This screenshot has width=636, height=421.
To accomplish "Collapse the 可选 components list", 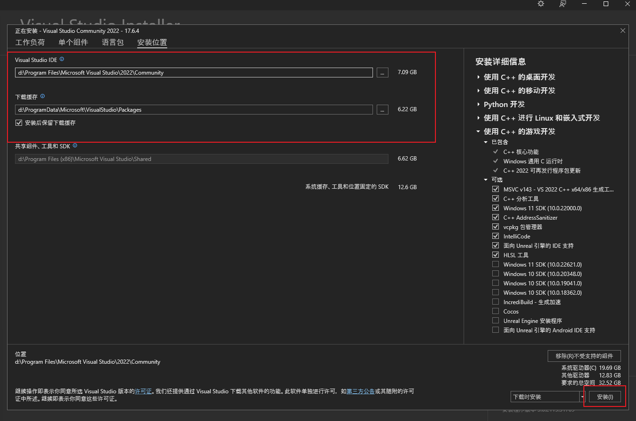I will (486, 180).
